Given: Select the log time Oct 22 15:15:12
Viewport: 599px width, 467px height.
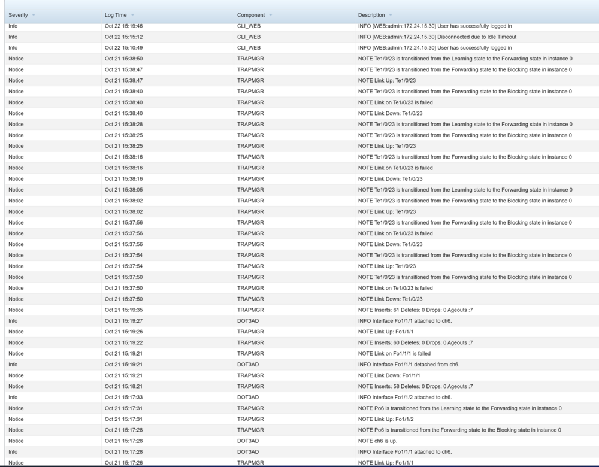Looking at the screenshot, I should click(123, 37).
